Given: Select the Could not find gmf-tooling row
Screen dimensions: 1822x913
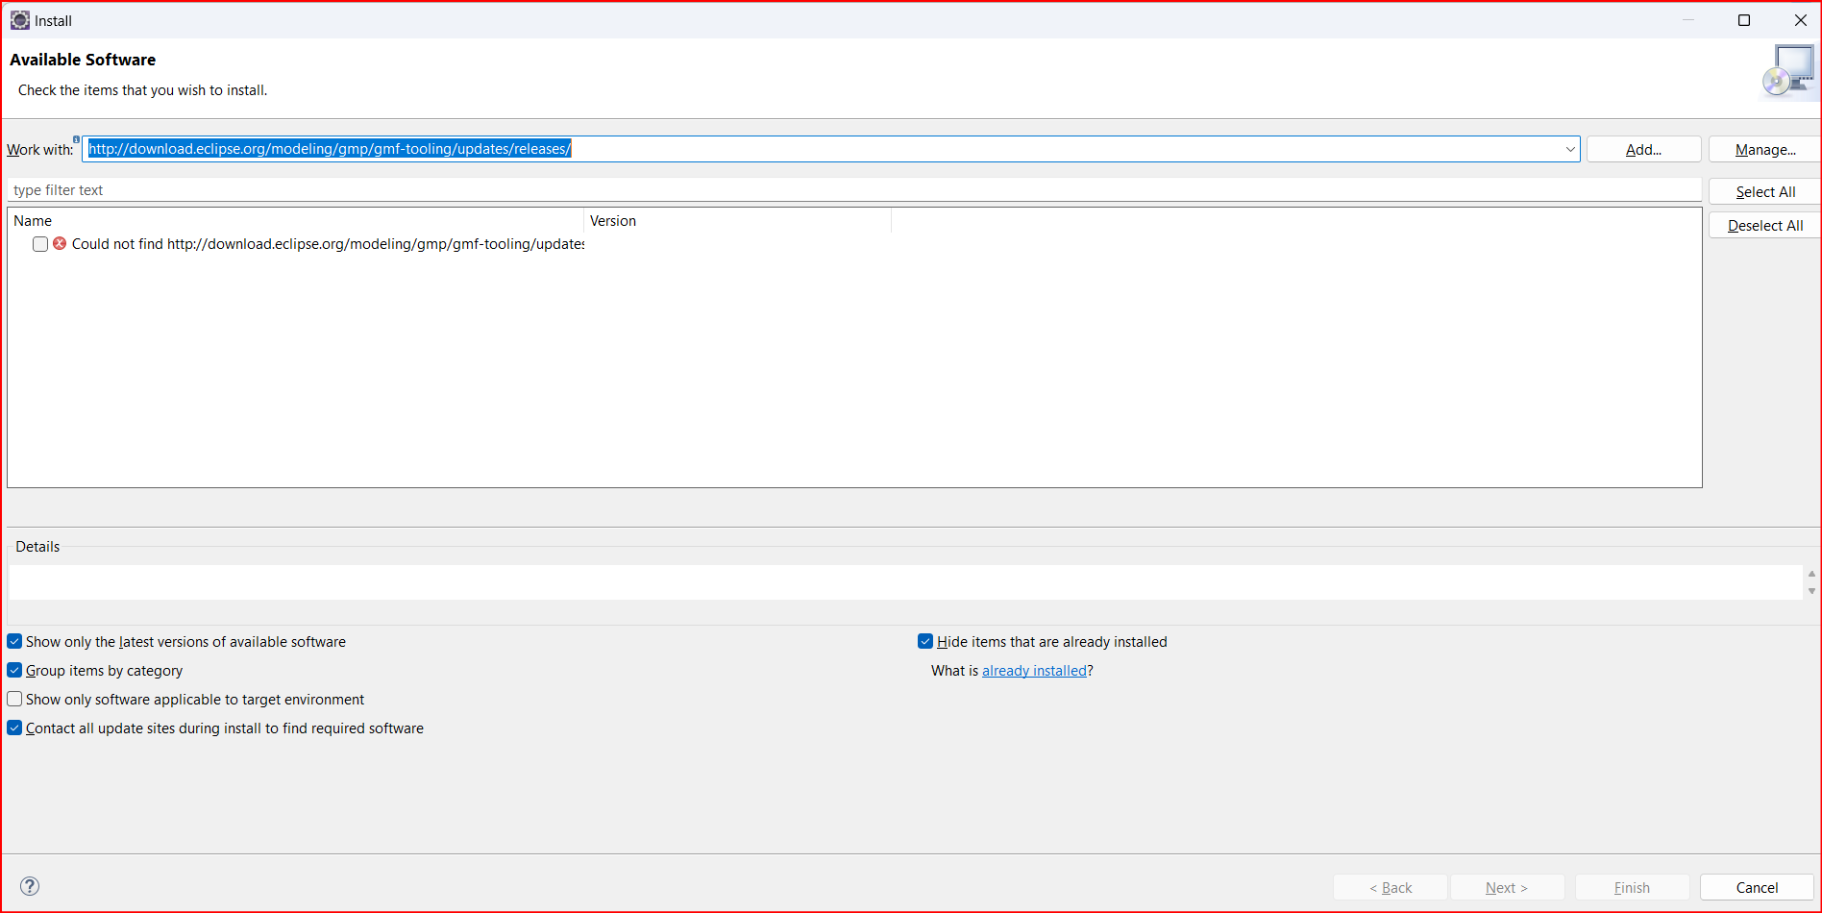Looking at the screenshot, I should [328, 244].
